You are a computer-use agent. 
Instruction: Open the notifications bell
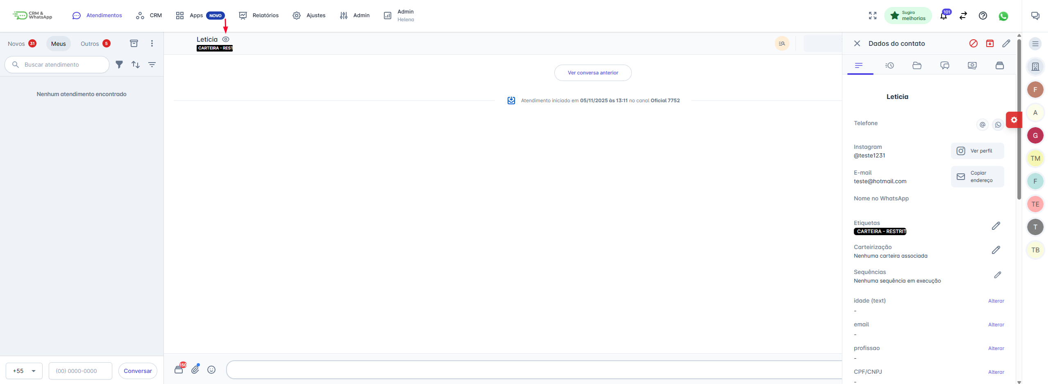[x=944, y=16]
